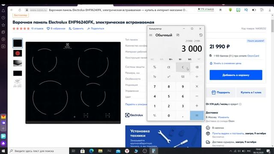This screenshot has width=274, height=154.
Task: Click digit 1 on calculator
Action: [x=155, y=106]
